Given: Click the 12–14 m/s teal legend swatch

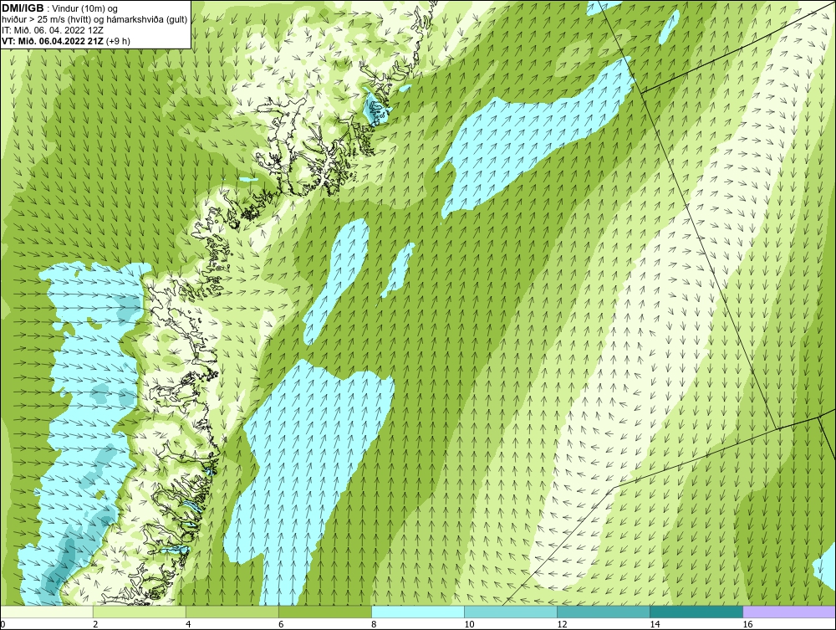Looking at the screenshot, I should click(604, 612).
